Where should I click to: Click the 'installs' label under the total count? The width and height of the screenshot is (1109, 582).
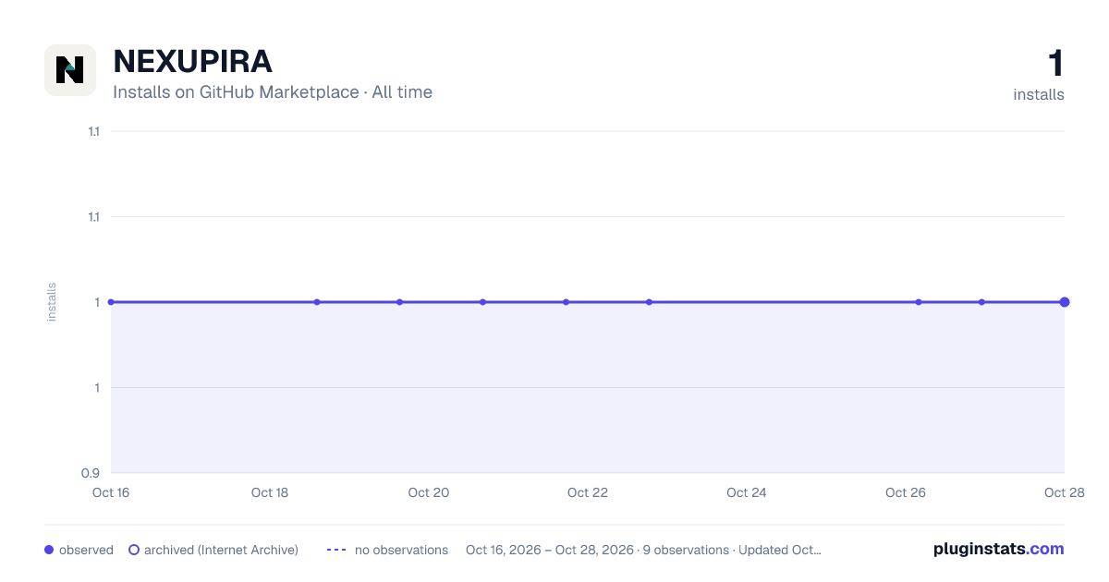click(1039, 94)
